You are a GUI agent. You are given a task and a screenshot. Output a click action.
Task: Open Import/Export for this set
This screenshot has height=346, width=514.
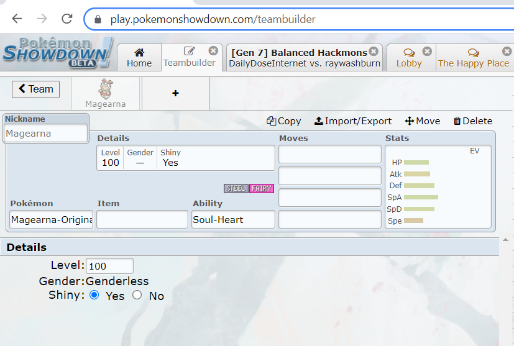click(x=353, y=121)
